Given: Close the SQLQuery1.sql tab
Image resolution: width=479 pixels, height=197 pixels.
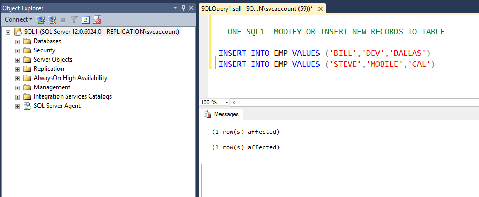Looking at the screenshot, I should pyautogui.click(x=320, y=9).
